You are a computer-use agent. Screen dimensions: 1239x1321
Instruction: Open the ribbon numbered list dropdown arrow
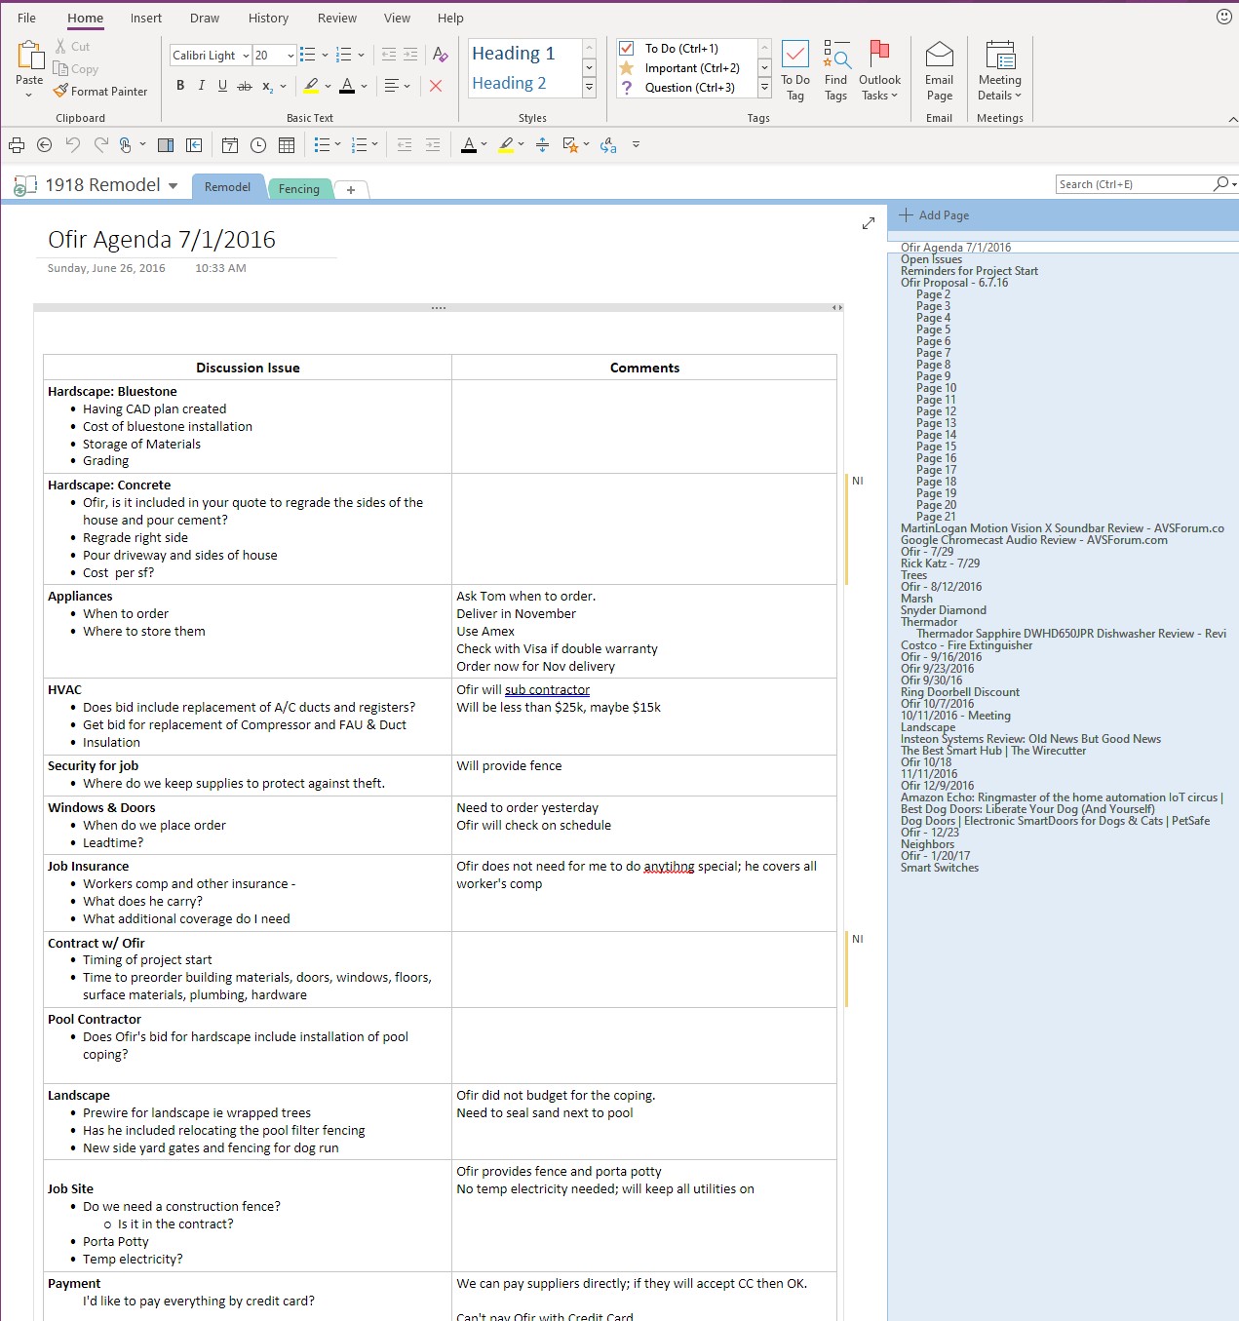point(362,55)
